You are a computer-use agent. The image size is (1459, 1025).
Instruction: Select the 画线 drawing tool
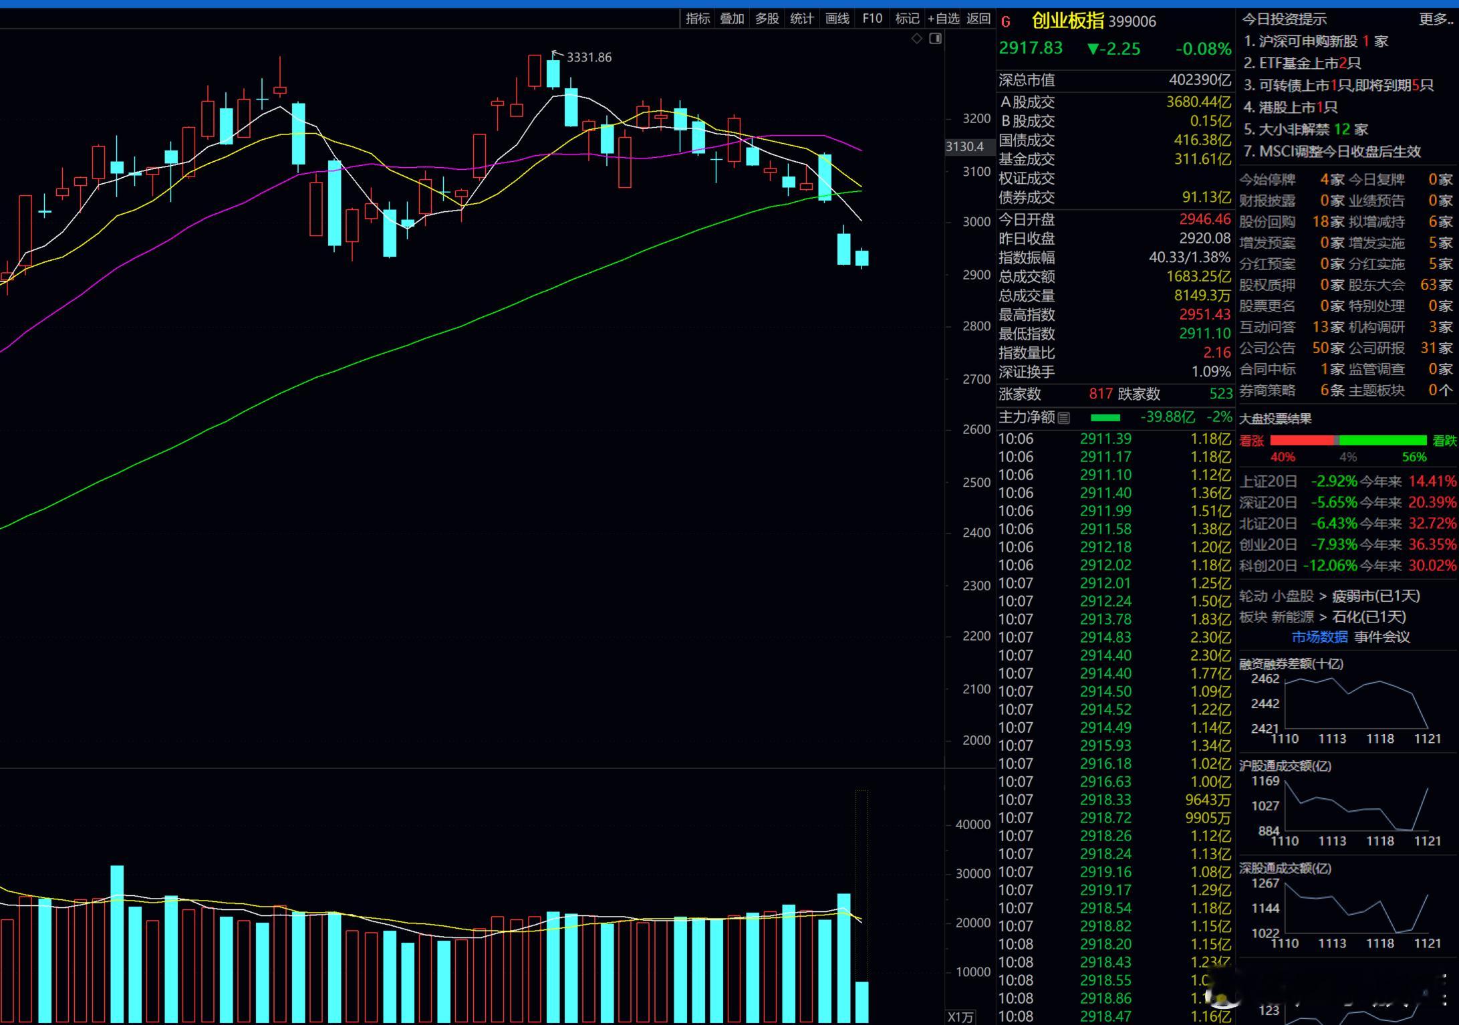pos(837,19)
